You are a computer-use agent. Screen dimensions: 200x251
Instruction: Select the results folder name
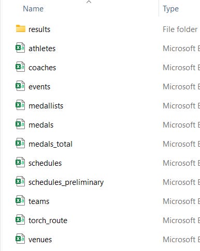[x=39, y=29]
